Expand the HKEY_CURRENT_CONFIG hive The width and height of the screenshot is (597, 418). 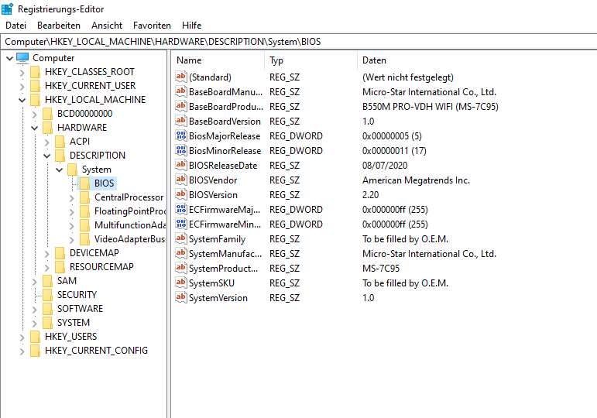coord(22,351)
